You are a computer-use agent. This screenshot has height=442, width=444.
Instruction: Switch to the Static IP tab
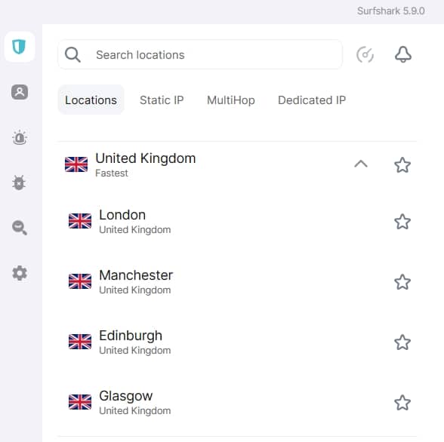tap(162, 100)
